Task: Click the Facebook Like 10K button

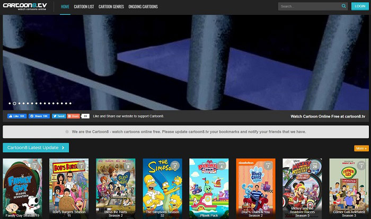Action: coord(17,116)
